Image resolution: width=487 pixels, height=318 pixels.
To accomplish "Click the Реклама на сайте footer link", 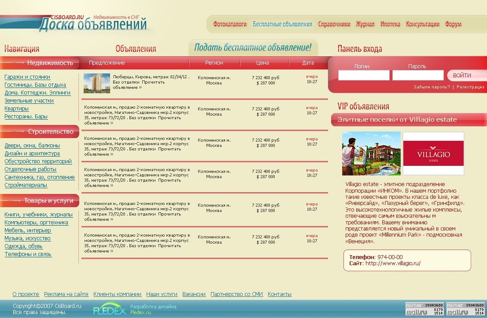I will pyautogui.click(x=66, y=294).
